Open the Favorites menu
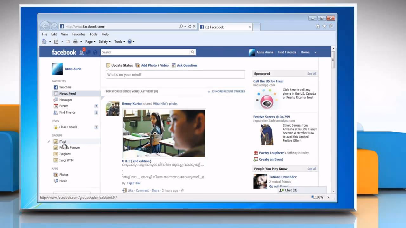The image size is (406, 228). coord(79,34)
